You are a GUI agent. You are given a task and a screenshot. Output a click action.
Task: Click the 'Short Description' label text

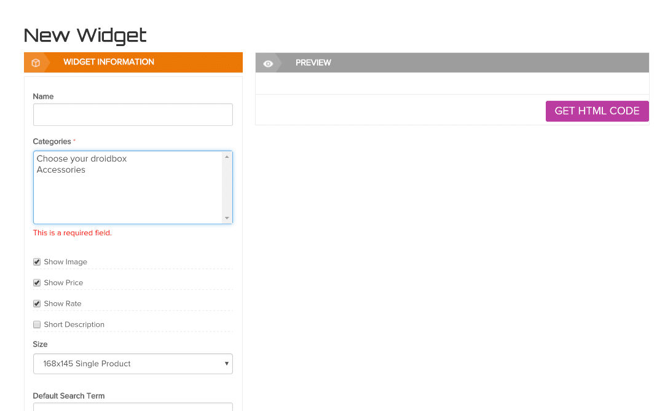74,324
